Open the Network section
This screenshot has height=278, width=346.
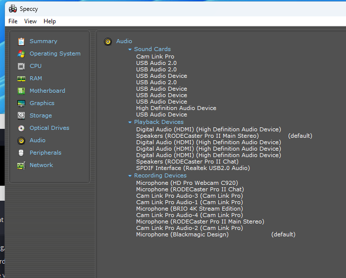pyautogui.click(x=41, y=165)
